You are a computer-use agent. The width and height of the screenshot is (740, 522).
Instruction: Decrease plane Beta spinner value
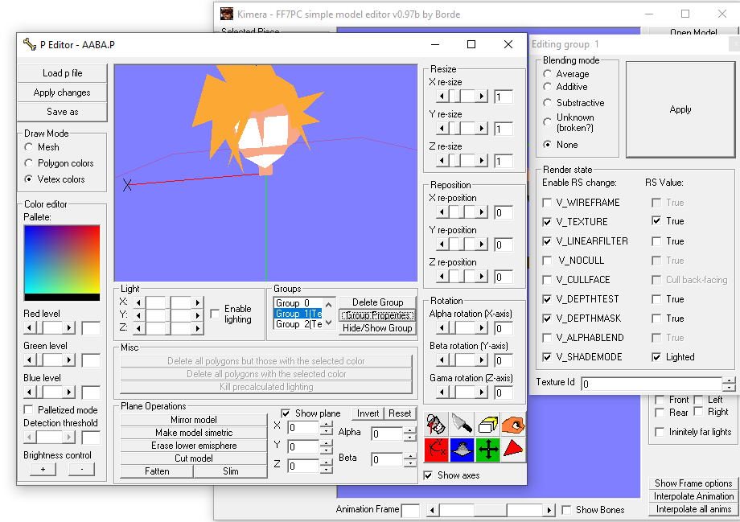pos(410,463)
